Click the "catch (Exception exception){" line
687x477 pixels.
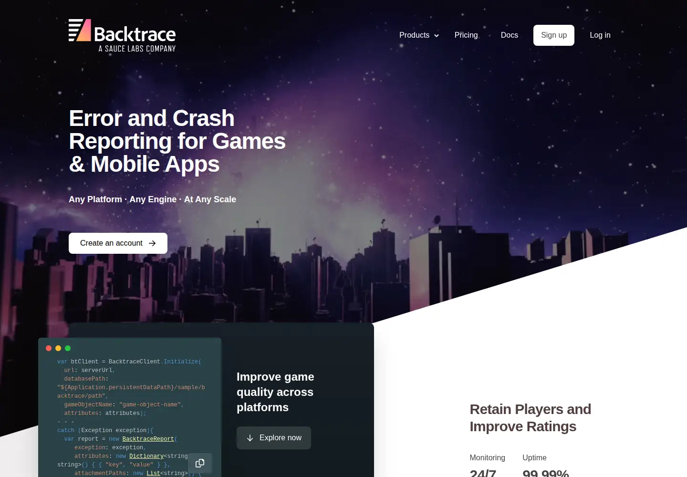(x=105, y=430)
